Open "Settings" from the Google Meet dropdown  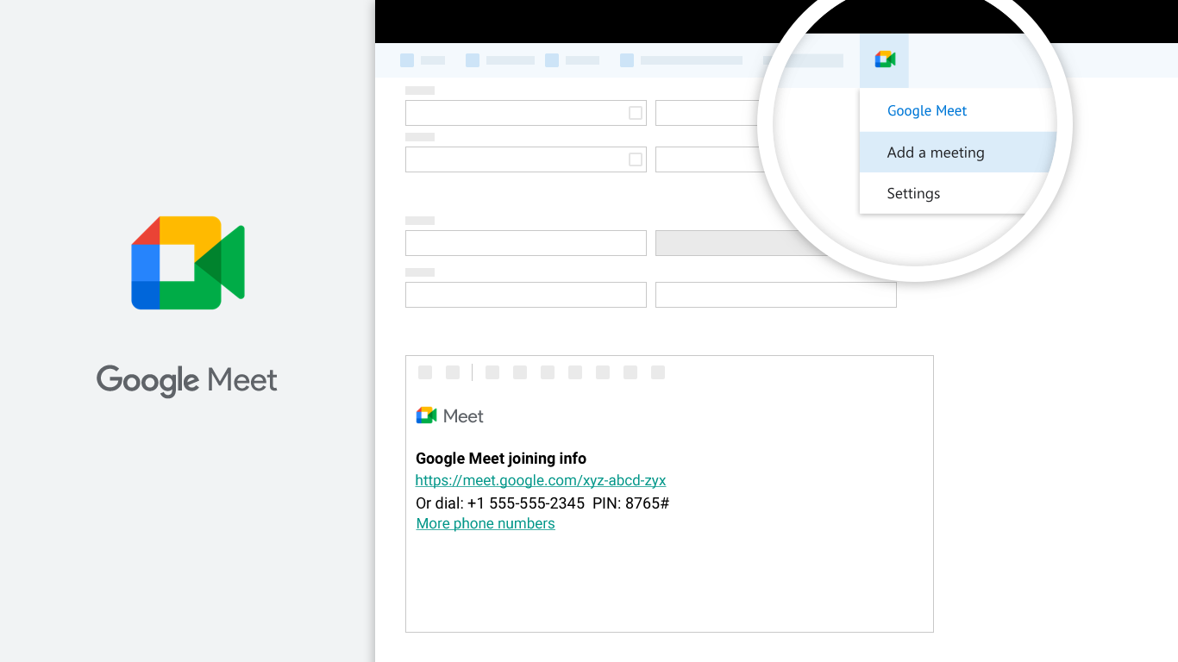click(x=913, y=193)
